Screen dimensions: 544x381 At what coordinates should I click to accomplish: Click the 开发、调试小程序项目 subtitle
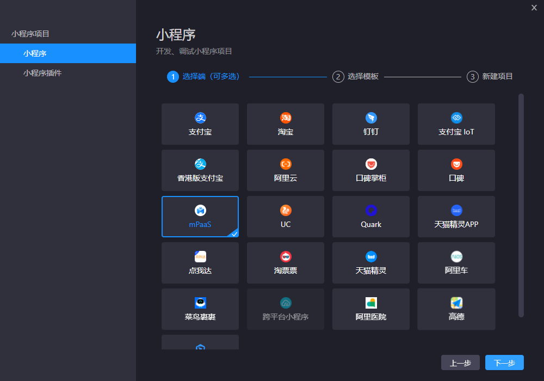(194, 51)
